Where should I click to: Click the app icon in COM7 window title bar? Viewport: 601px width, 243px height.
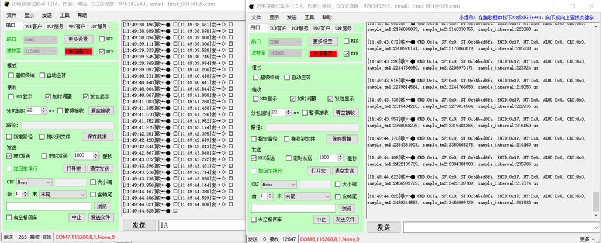pos(5,4)
